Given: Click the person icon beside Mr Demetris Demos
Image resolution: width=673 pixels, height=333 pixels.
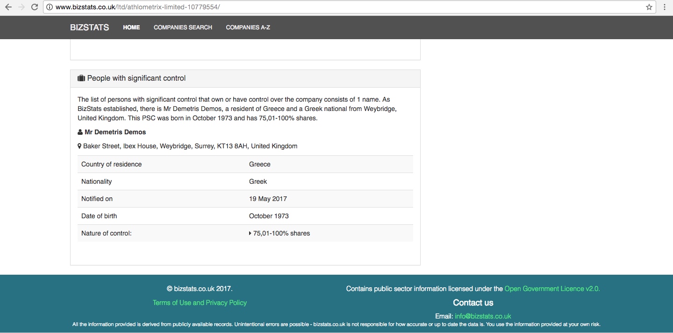Looking at the screenshot, I should point(80,132).
